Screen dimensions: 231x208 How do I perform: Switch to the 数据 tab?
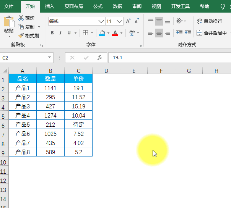pyautogui.click(x=117, y=6)
